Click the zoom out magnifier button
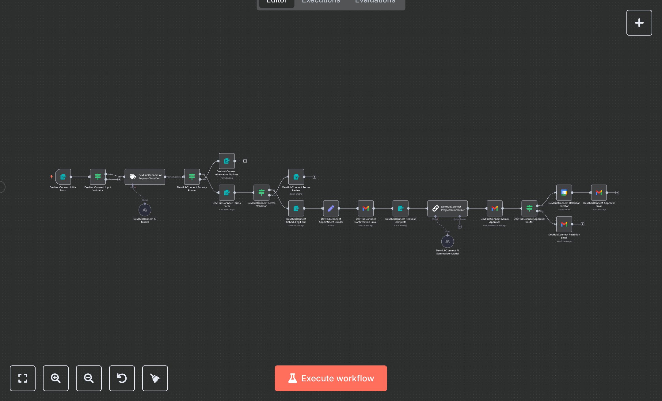The width and height of the screenshot is (662, 401). coord(89,378)
